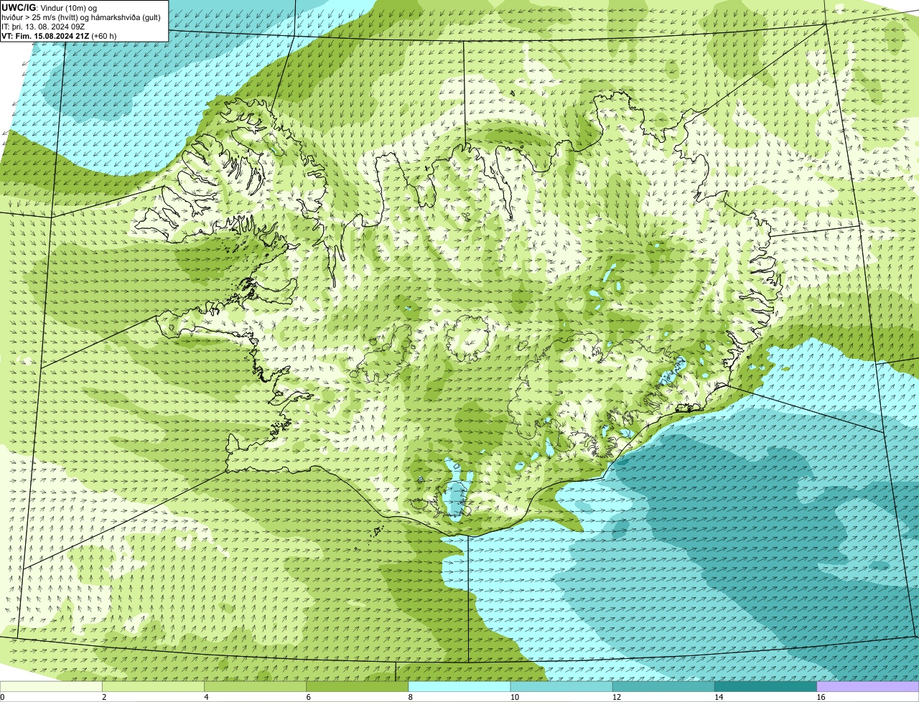Click the scale label "12"
This screenshot has height=702, width=919.
click(616, 697)
